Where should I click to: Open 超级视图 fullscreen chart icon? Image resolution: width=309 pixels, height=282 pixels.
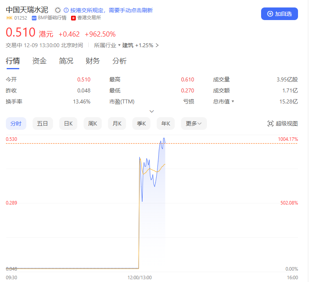point(270,123)
